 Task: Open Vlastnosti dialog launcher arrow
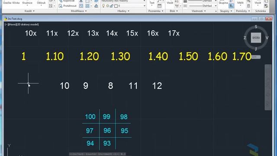(216, 11)
